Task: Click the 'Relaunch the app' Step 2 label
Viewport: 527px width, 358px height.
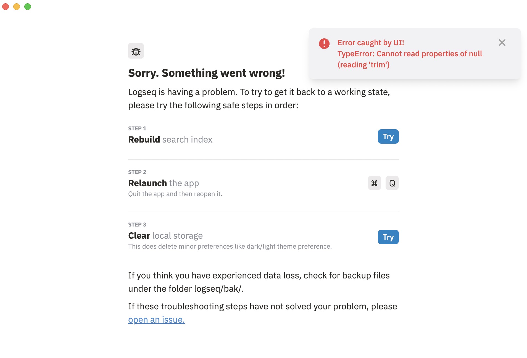Action: pos(163,183)
